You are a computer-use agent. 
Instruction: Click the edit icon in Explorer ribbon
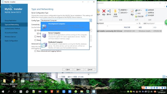coord(136,13)
